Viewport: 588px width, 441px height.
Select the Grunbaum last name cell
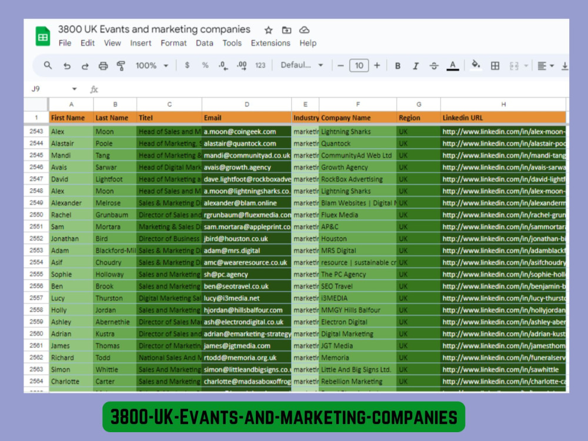coord(115,215)
